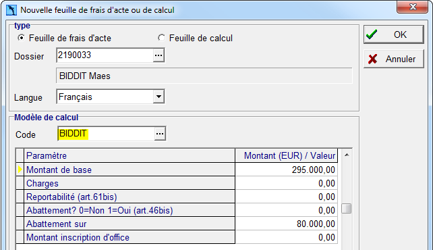Select the Feuille de frais d'acte radio
This screenshot has height=250, width=433.
(x=22, y=38)
